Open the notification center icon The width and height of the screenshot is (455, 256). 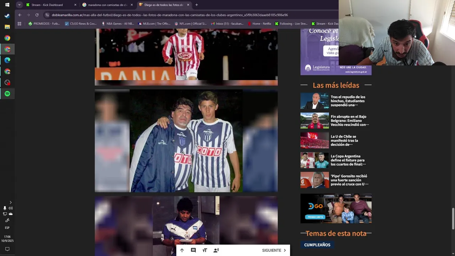(7, 249)
